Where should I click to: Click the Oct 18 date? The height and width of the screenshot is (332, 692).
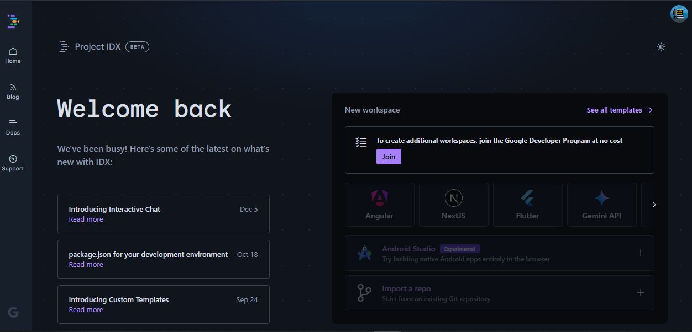click(x=247, y=254)
